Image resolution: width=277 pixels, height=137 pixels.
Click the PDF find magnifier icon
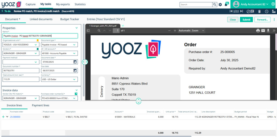[x=99, y=31]
